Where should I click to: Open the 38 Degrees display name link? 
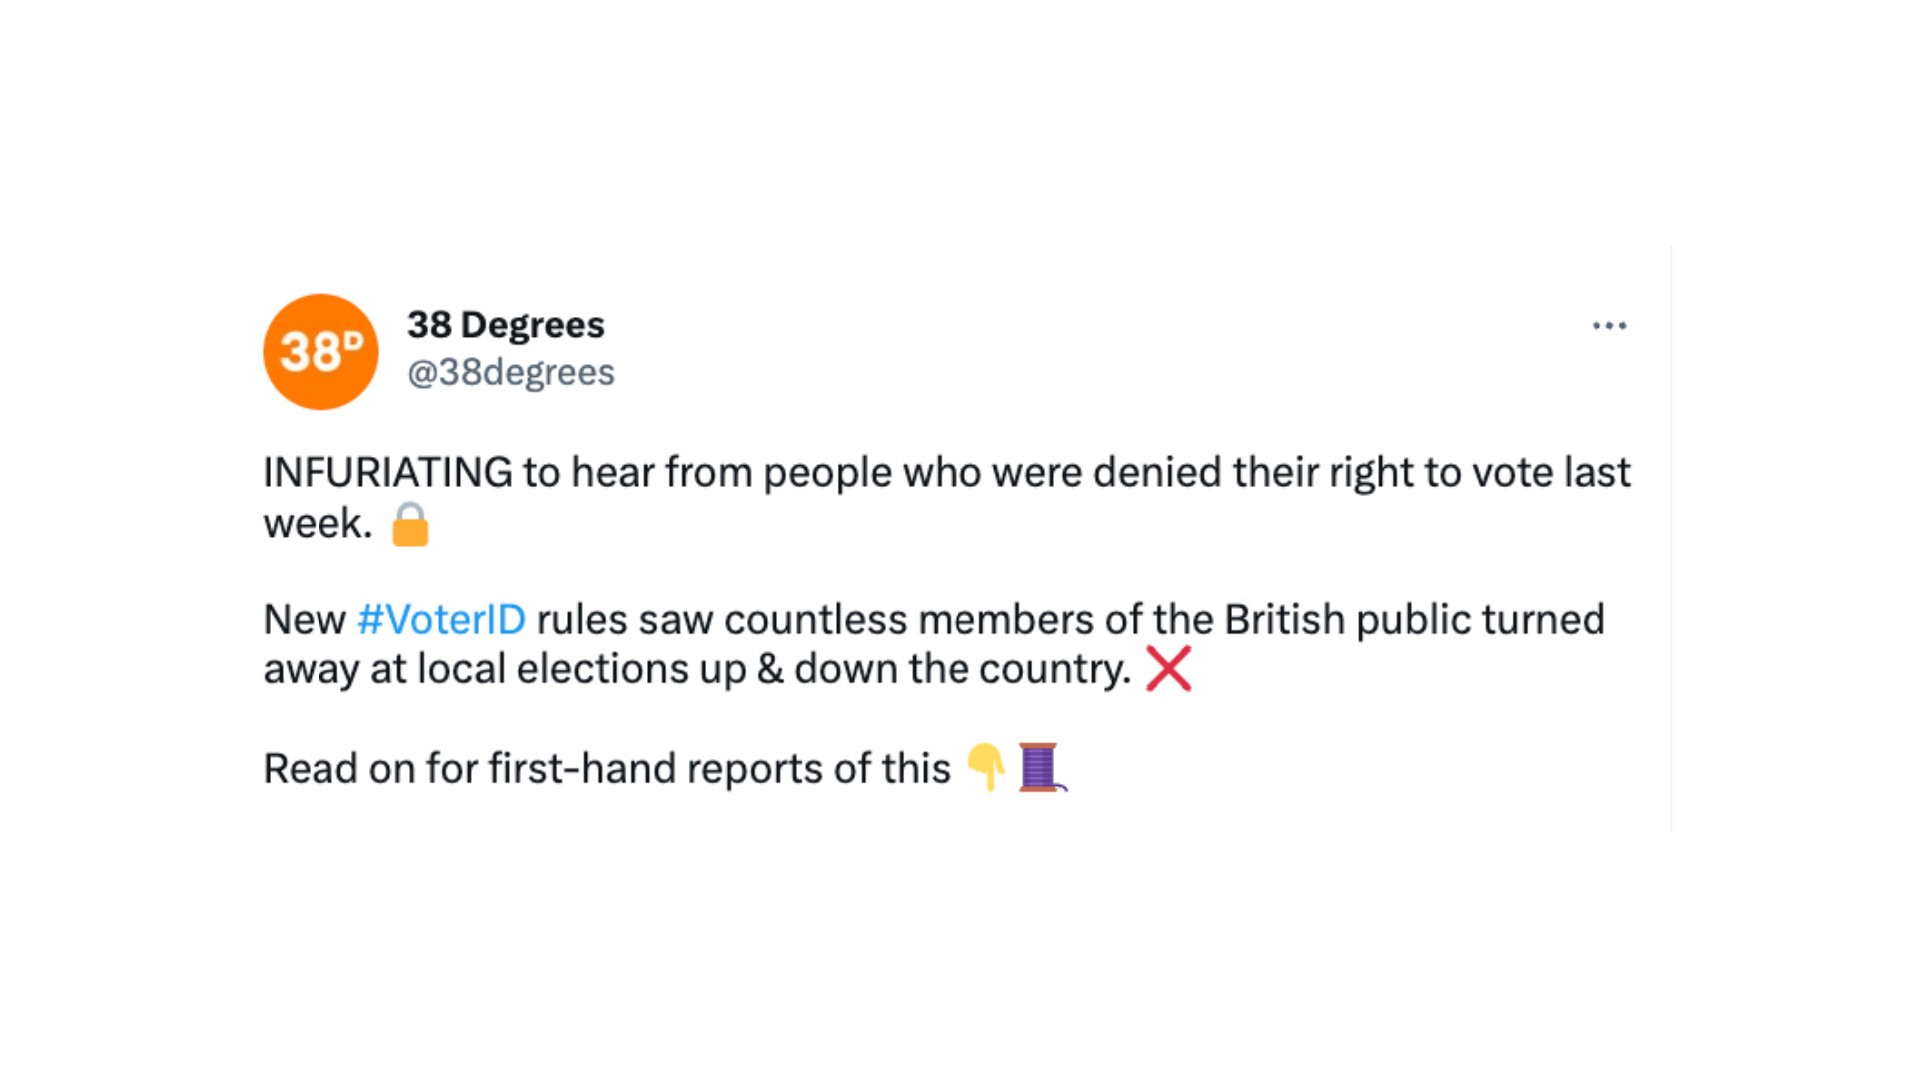click(505, 325)
